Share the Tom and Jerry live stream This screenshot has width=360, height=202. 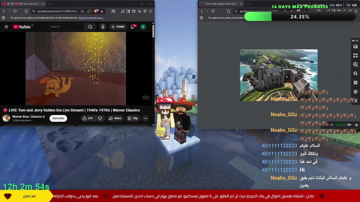tap(115, 118)
